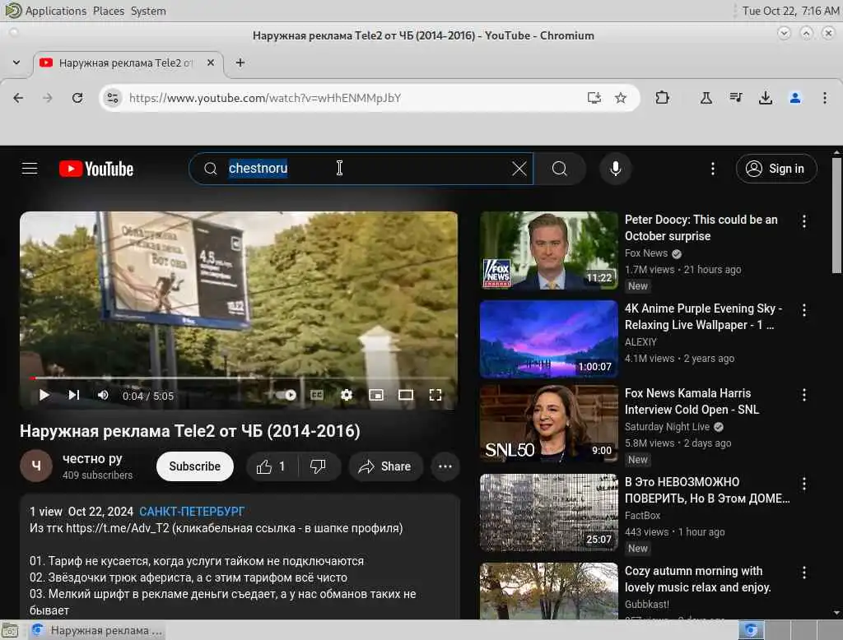
Task: Open Cozy autumn morning video title
Action: point(698,579)
